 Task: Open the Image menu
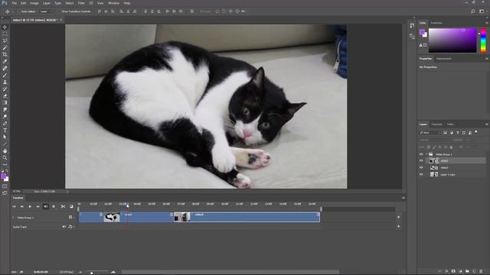coord(34,3)
